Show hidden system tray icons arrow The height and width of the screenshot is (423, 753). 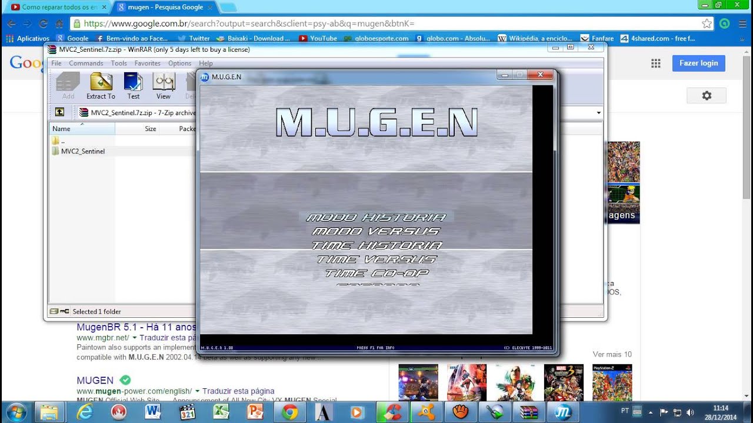tap(651, 412)
